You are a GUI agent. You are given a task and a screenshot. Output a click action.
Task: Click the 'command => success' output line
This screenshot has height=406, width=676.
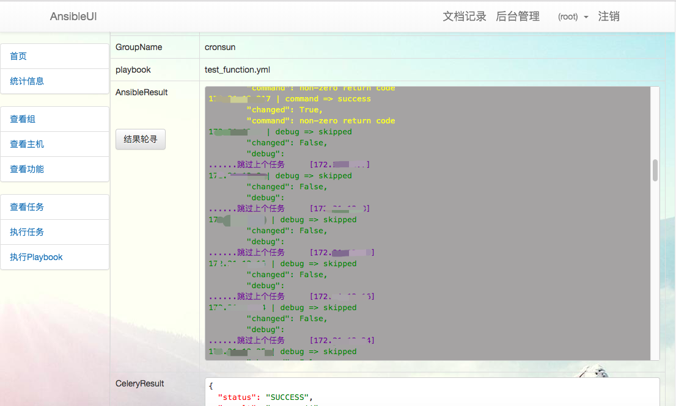290,98
